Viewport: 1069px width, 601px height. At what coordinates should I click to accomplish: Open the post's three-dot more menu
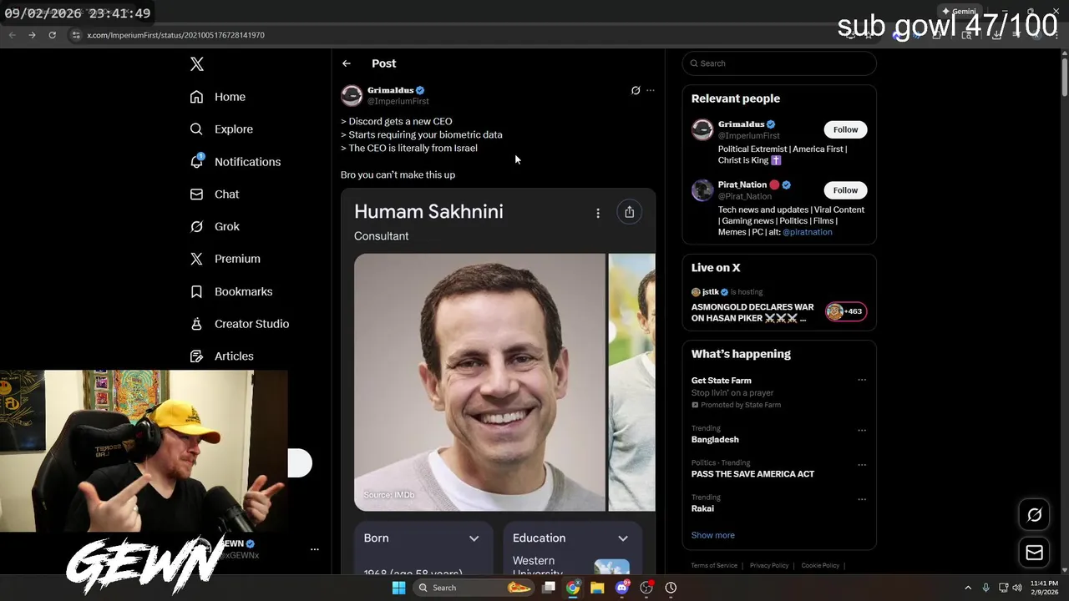coord(651,90)
